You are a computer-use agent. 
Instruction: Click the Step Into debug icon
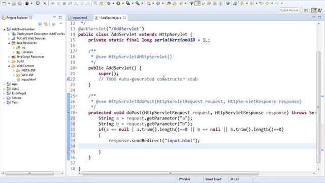click(76, 4)
